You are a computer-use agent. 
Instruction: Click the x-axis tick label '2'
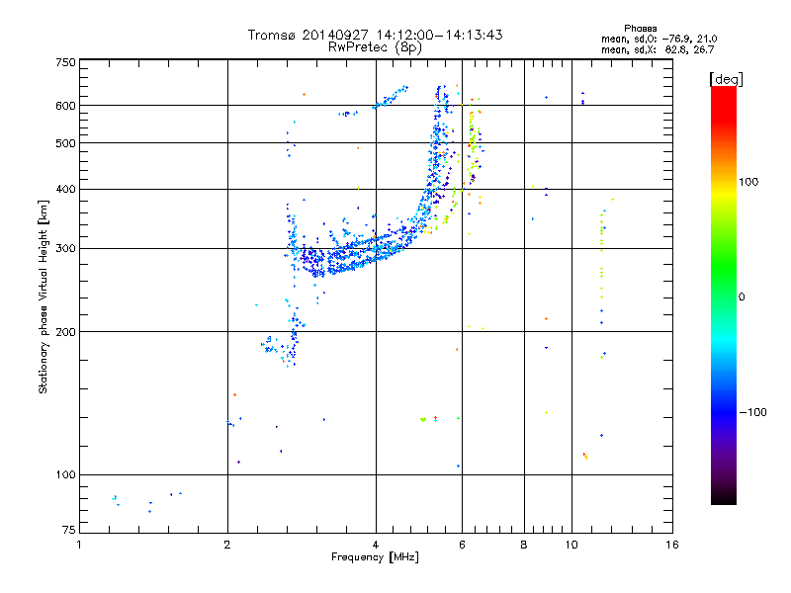click(227, 545)
